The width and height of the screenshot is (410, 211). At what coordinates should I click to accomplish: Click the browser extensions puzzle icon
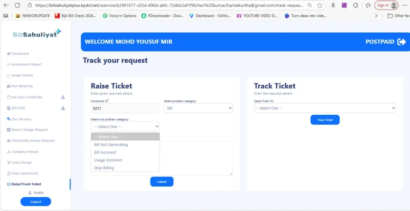(356, 6)
